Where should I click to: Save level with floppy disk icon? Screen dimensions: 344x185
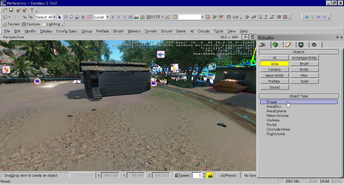coord(11,10)
